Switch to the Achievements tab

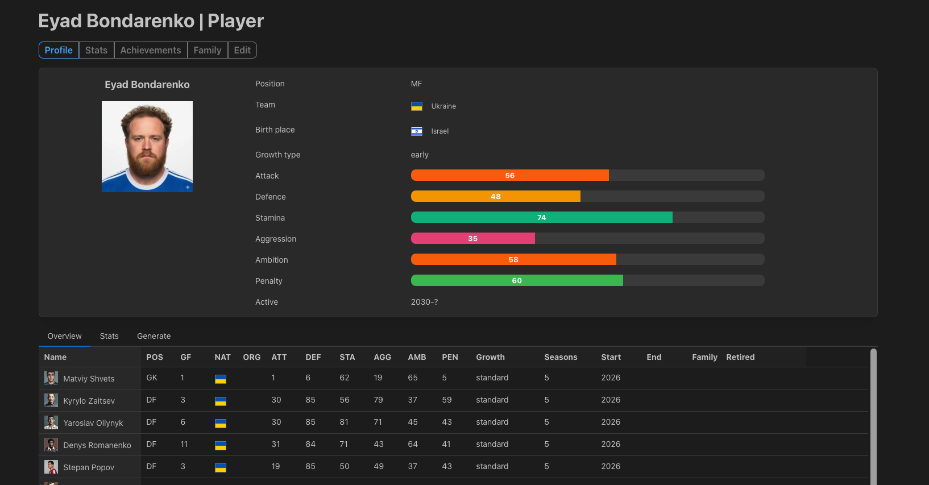[151, 50]
